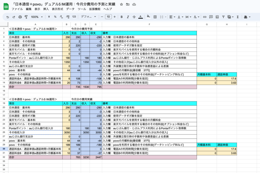Image resolution: width=260 pixels, height=173 pixels.
Task: Select '通話単価' header cell in row 12
Action: click(227, 75)
